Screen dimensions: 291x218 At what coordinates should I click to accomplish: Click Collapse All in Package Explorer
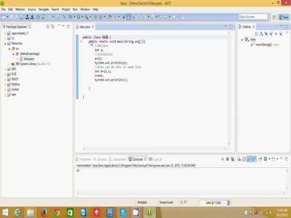pos(48,27)
